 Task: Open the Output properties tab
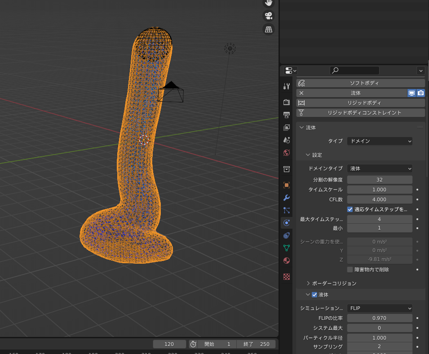tap(287, 115)
